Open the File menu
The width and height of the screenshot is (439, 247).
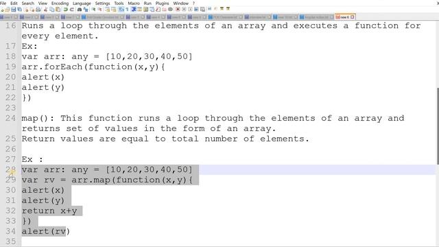coord(3,3)
